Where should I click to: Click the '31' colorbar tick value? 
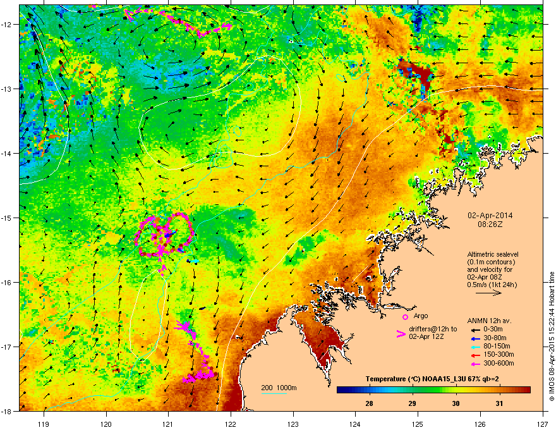click(499, 403)
